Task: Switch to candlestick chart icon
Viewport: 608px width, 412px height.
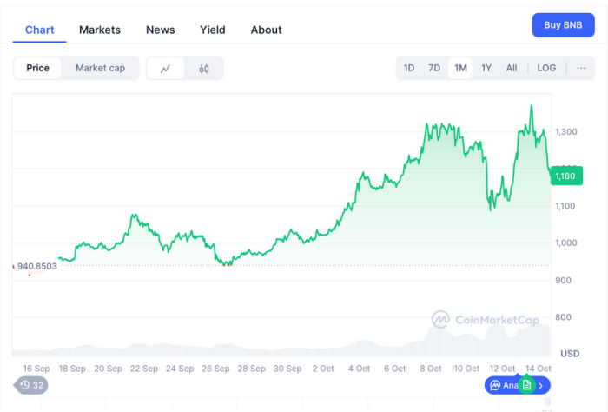Action: (x=204, y=68)
